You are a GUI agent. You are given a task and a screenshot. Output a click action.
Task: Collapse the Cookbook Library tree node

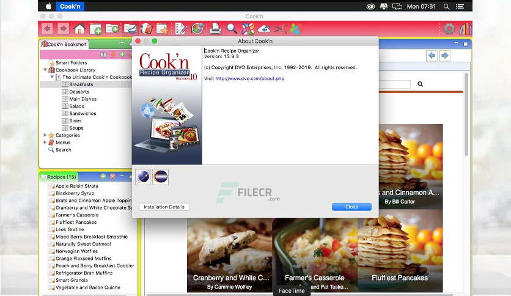pyautogui.click(x=45, y=70)
